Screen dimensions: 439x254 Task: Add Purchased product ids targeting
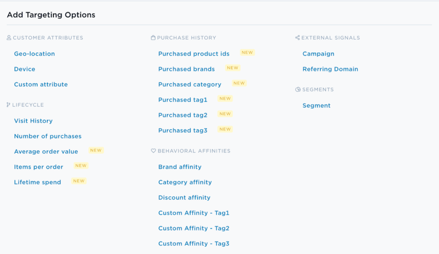[x=194, y=53]
